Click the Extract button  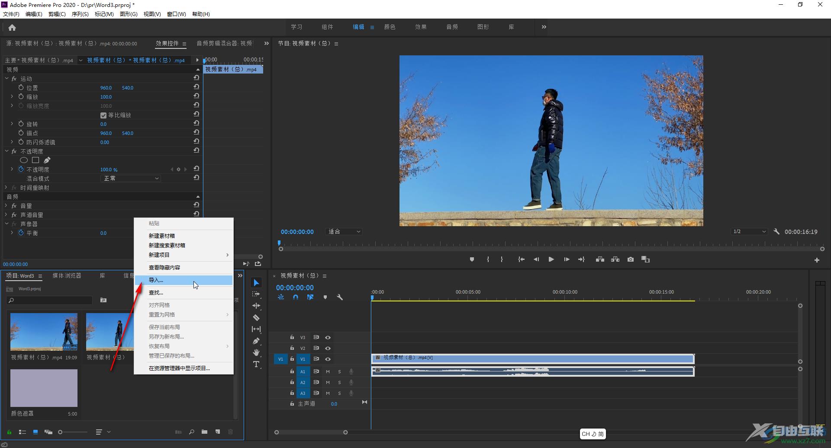click(615, 259)
